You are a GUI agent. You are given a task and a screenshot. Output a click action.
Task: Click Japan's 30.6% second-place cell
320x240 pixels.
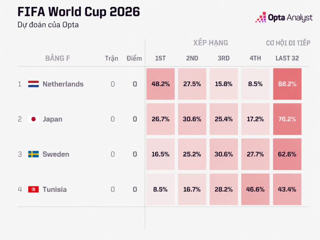click(192, 119)
